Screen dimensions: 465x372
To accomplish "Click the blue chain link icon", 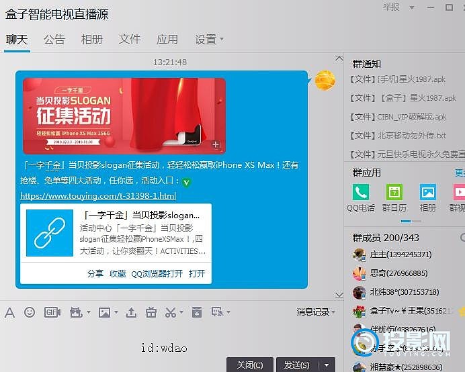I will tap(50, 233).
